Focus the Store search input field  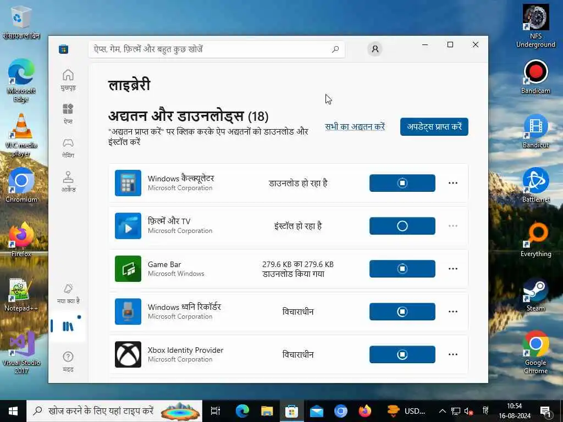point(217,49)
